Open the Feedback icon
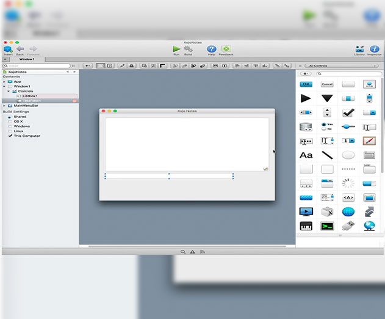385x319 pixels. point(226,50)
